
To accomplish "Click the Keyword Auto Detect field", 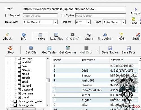I will (40, 16).
